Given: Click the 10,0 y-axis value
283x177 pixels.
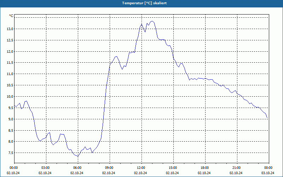Looking at the screenshot, I should click(x=10, y=96).
